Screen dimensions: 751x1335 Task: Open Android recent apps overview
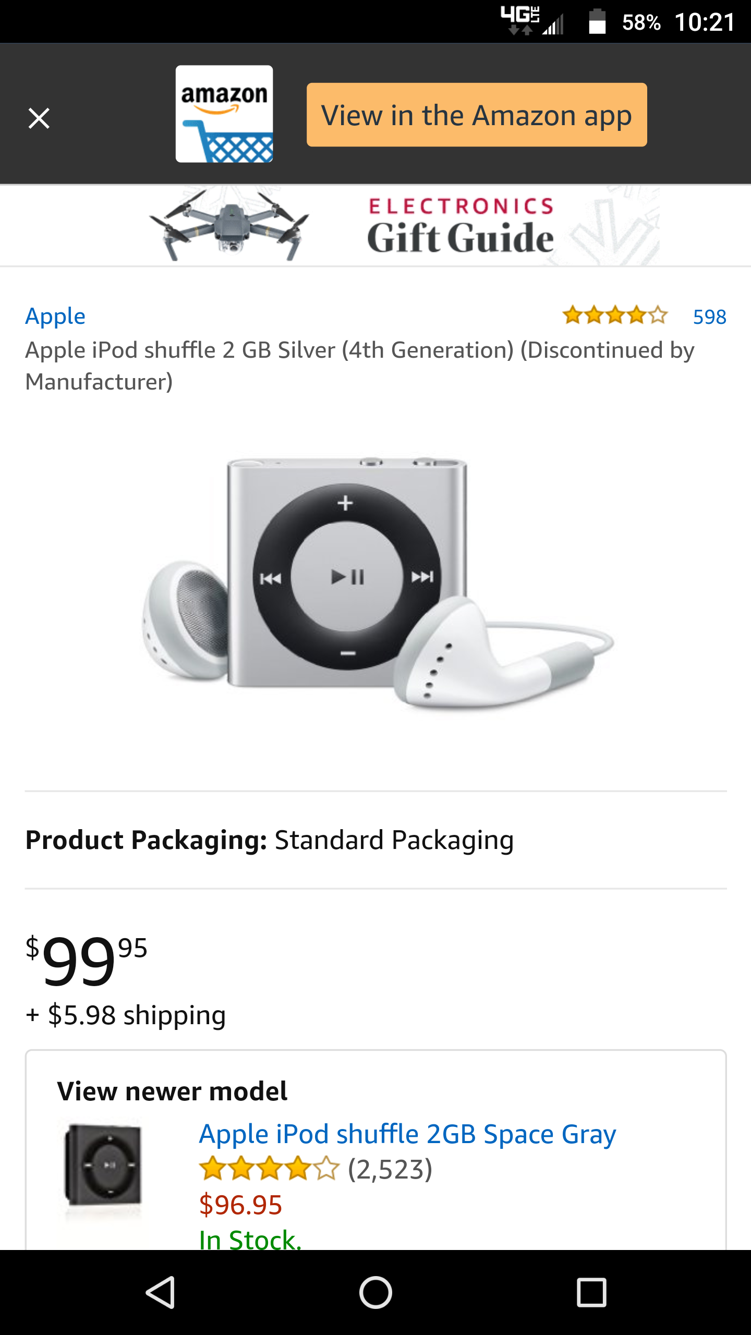click(x=591, y=1292)
